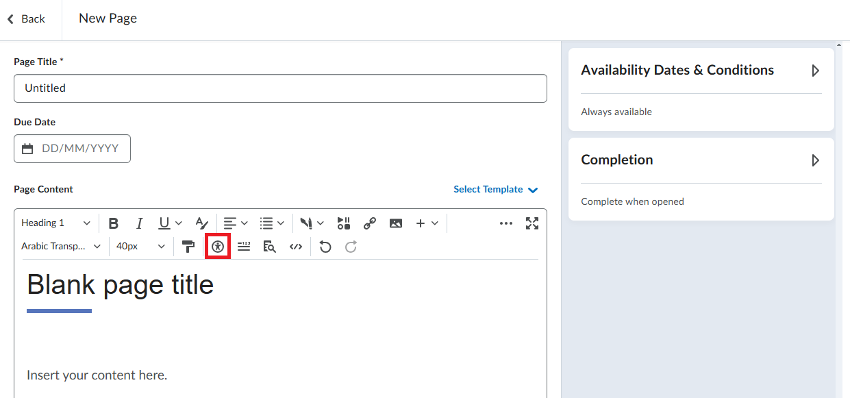Toggle bold formatting in the editor
Screen dimensions: 850x398
click(x=114, y=223)
